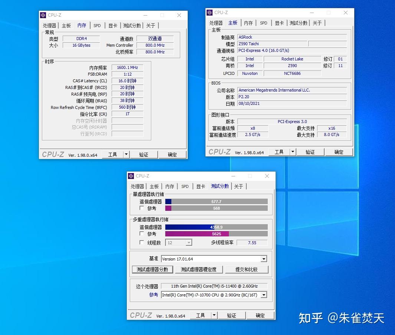395x335 pixels.
Task: Open SPD tab in memory window
Action: (x=97, y=26)
